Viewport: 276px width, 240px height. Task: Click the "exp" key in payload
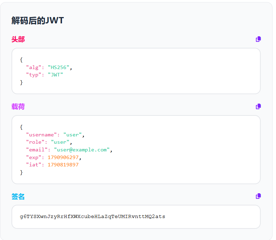point(33,157)
